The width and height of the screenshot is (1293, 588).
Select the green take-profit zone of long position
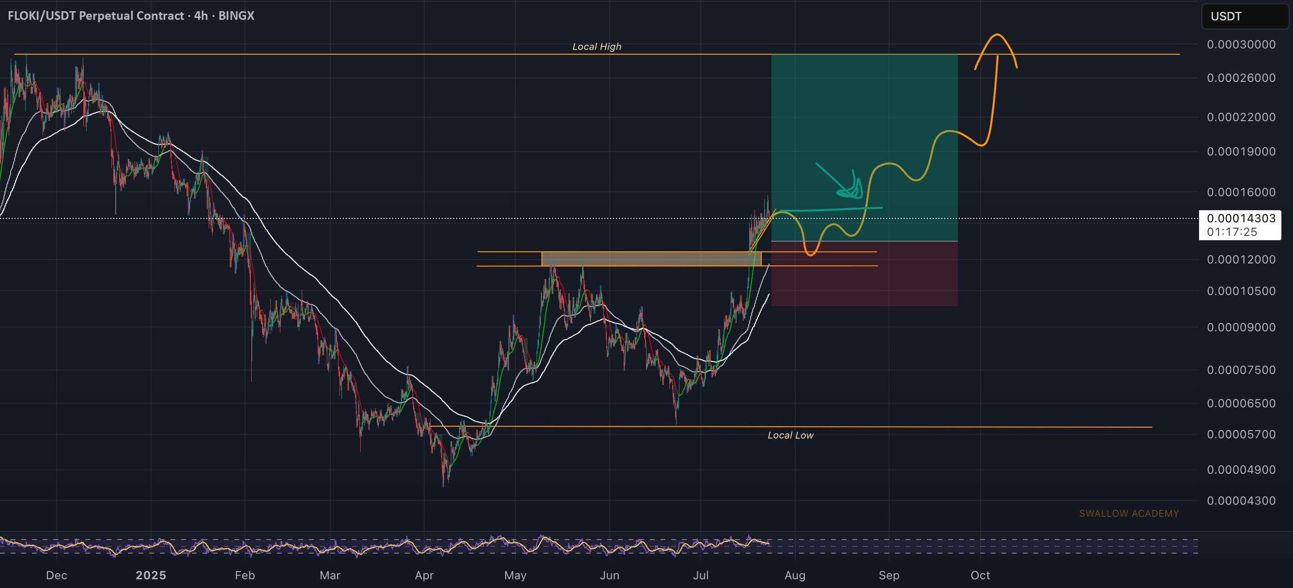click(864, 148)
